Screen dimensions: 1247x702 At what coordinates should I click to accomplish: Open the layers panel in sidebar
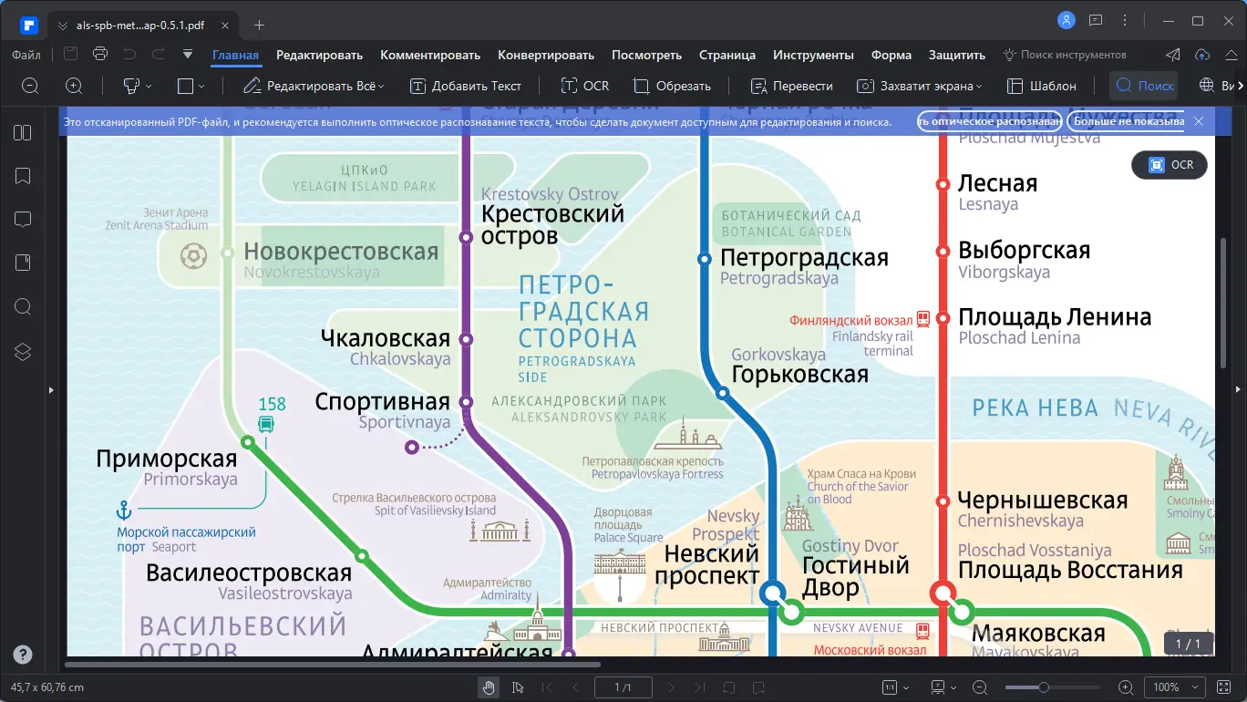22,351
